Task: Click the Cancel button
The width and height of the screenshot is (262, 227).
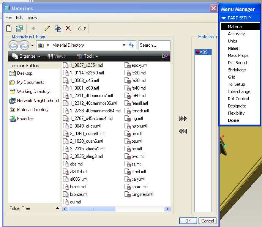Action: (x=207, y=221)
